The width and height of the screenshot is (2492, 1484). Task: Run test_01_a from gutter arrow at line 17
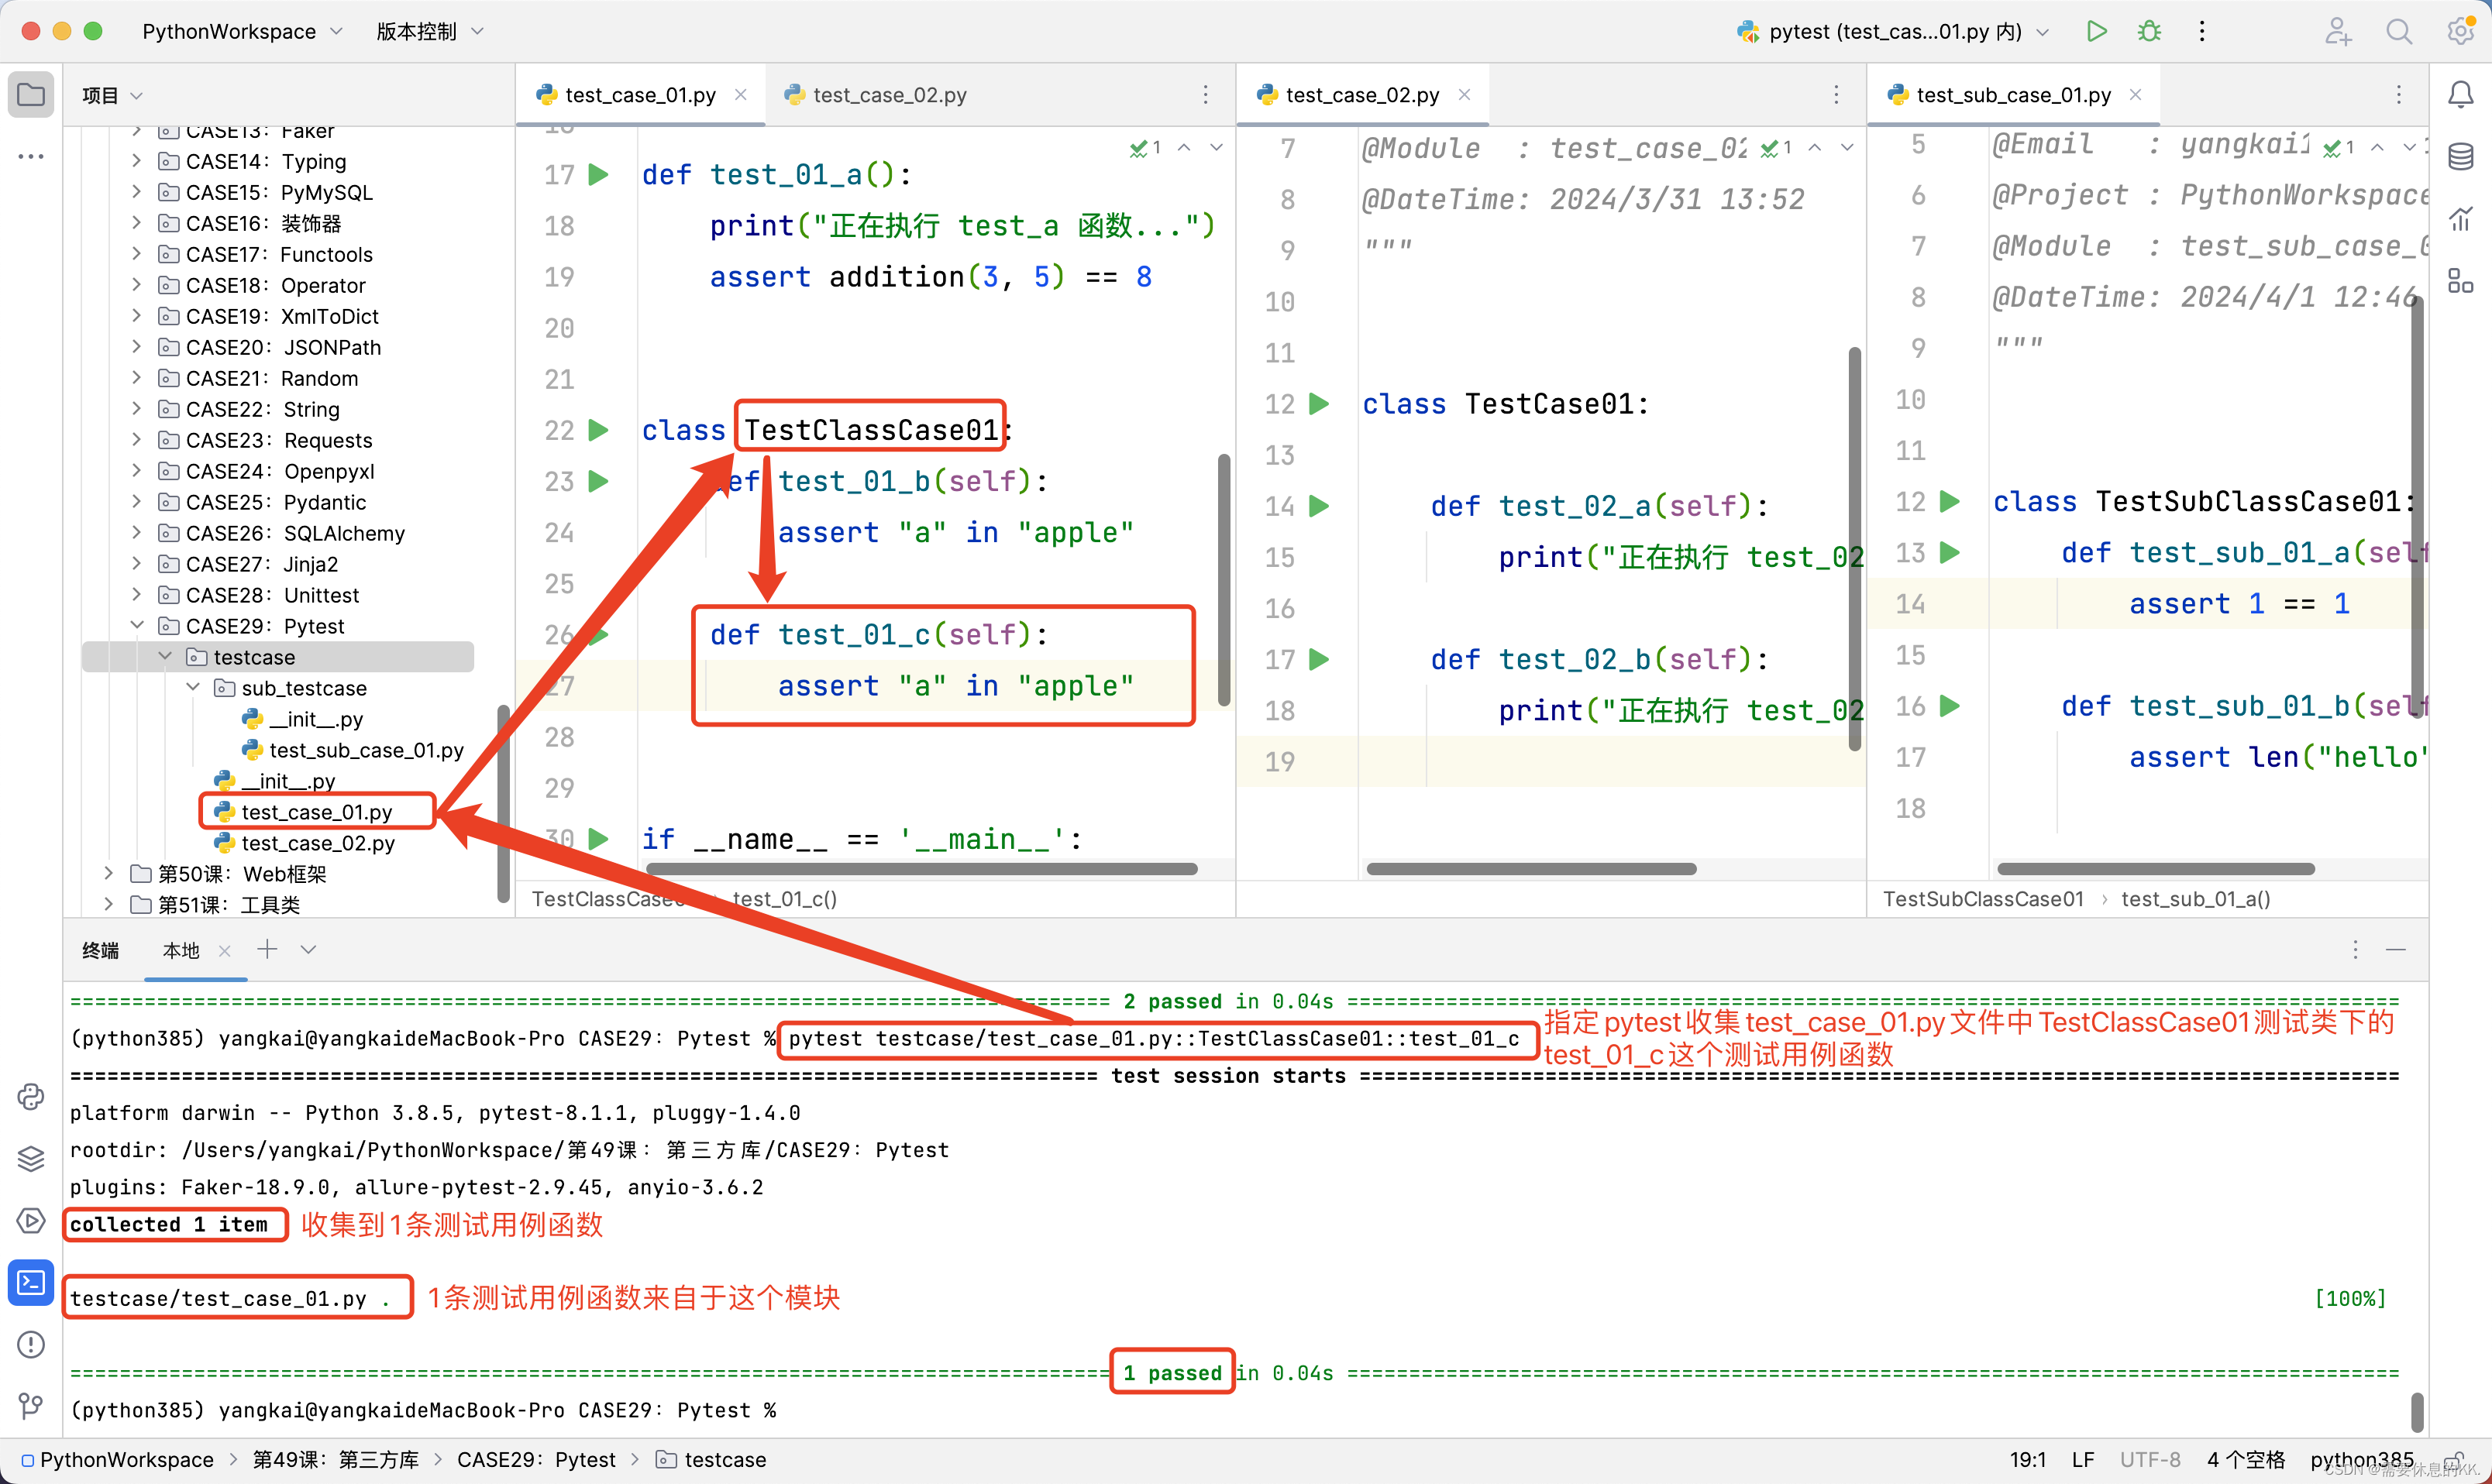click(x=598, y=175)
